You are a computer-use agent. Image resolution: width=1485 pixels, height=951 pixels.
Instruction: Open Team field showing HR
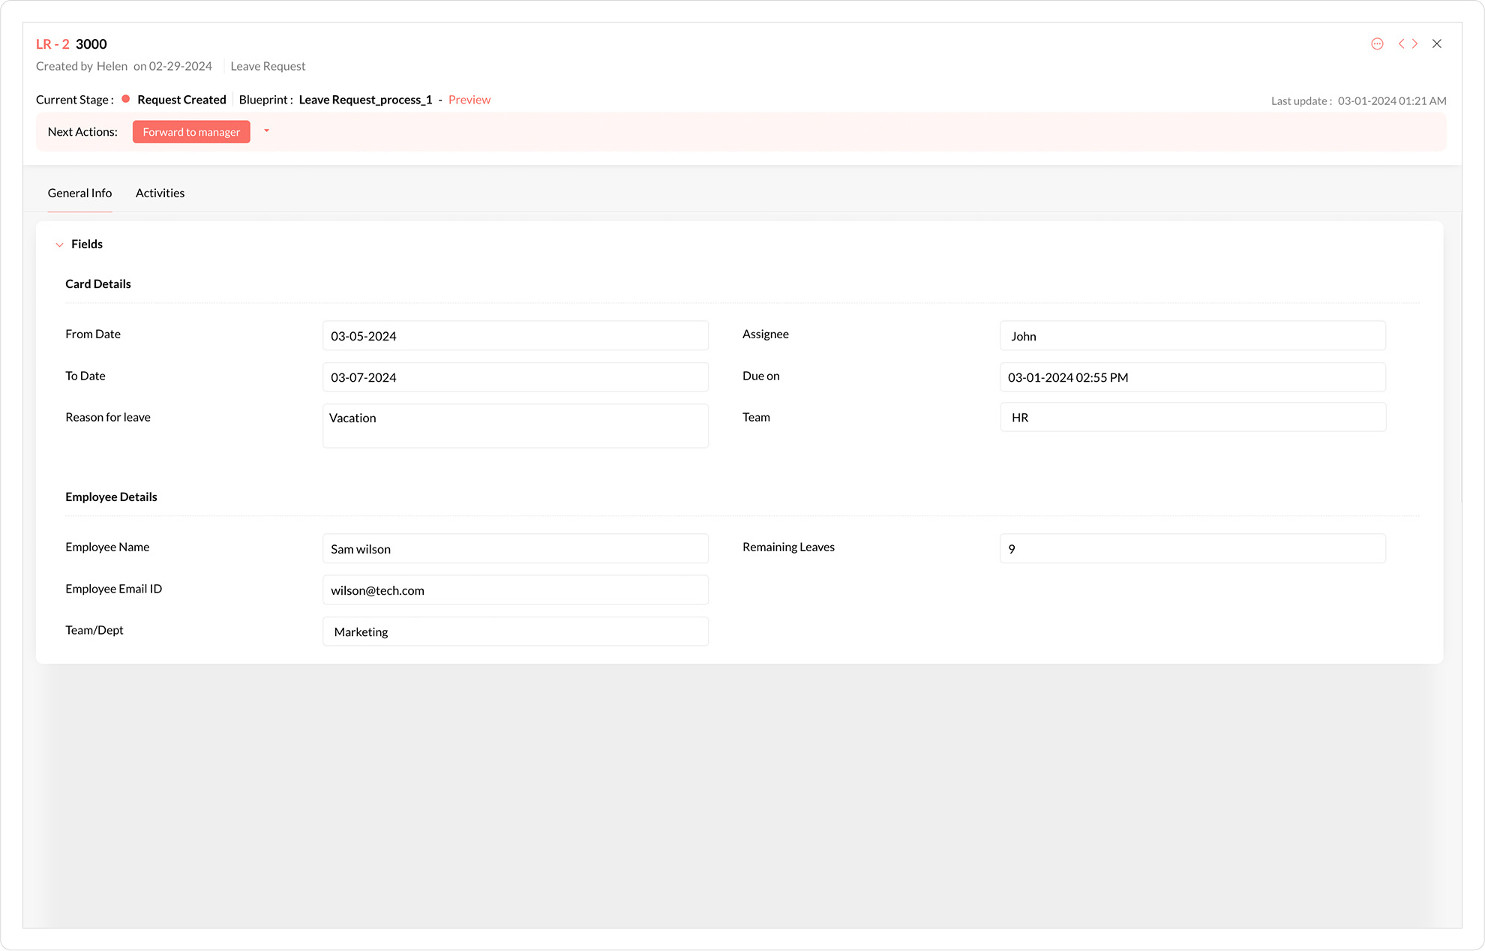(x=1192, y=417)
